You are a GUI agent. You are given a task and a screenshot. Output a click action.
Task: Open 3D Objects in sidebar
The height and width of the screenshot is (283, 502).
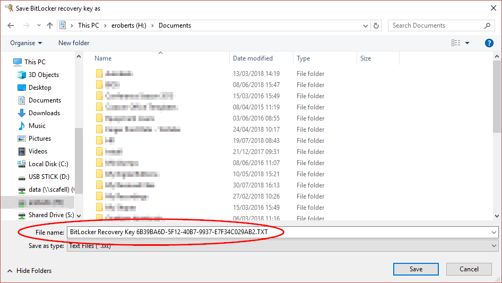click(44, 75)
